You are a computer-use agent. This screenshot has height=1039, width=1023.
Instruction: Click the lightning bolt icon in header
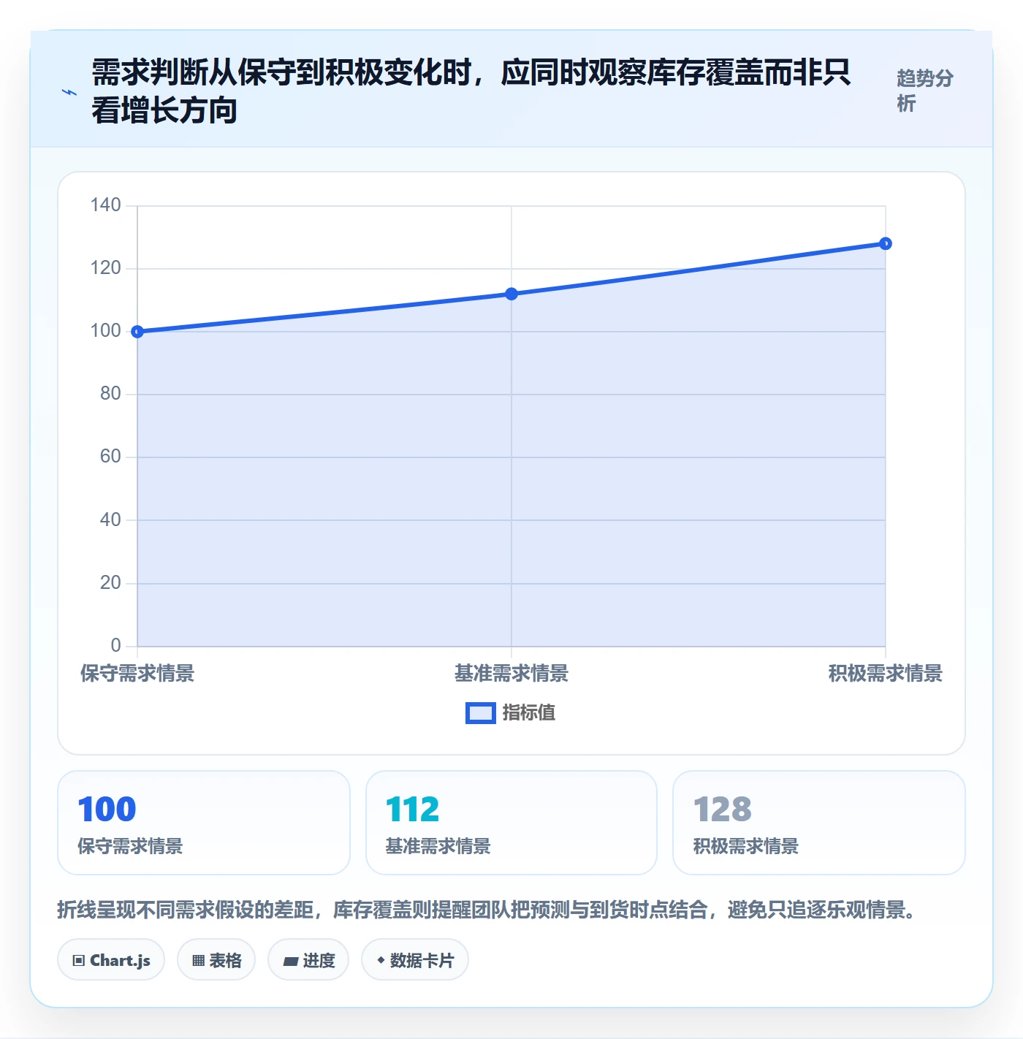(69, 92)
